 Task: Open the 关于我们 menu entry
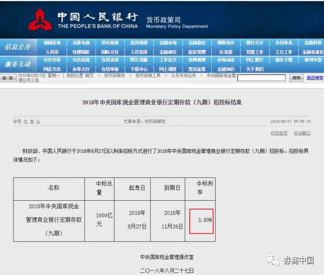click(x=254, y=69)
